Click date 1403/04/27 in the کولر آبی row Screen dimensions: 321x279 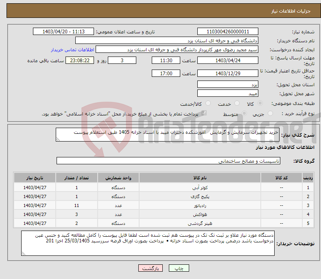point(35,187)
